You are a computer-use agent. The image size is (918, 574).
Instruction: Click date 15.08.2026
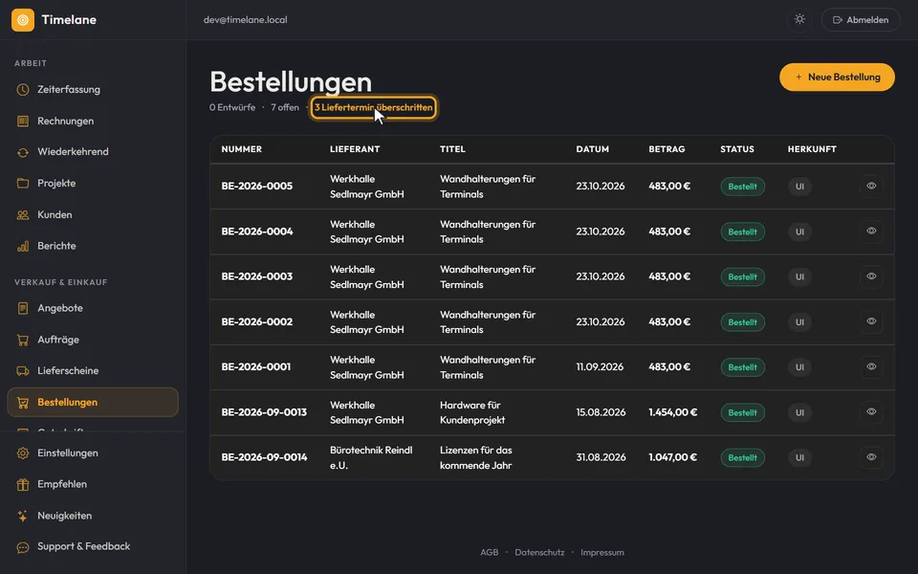[x=601, y=412]
